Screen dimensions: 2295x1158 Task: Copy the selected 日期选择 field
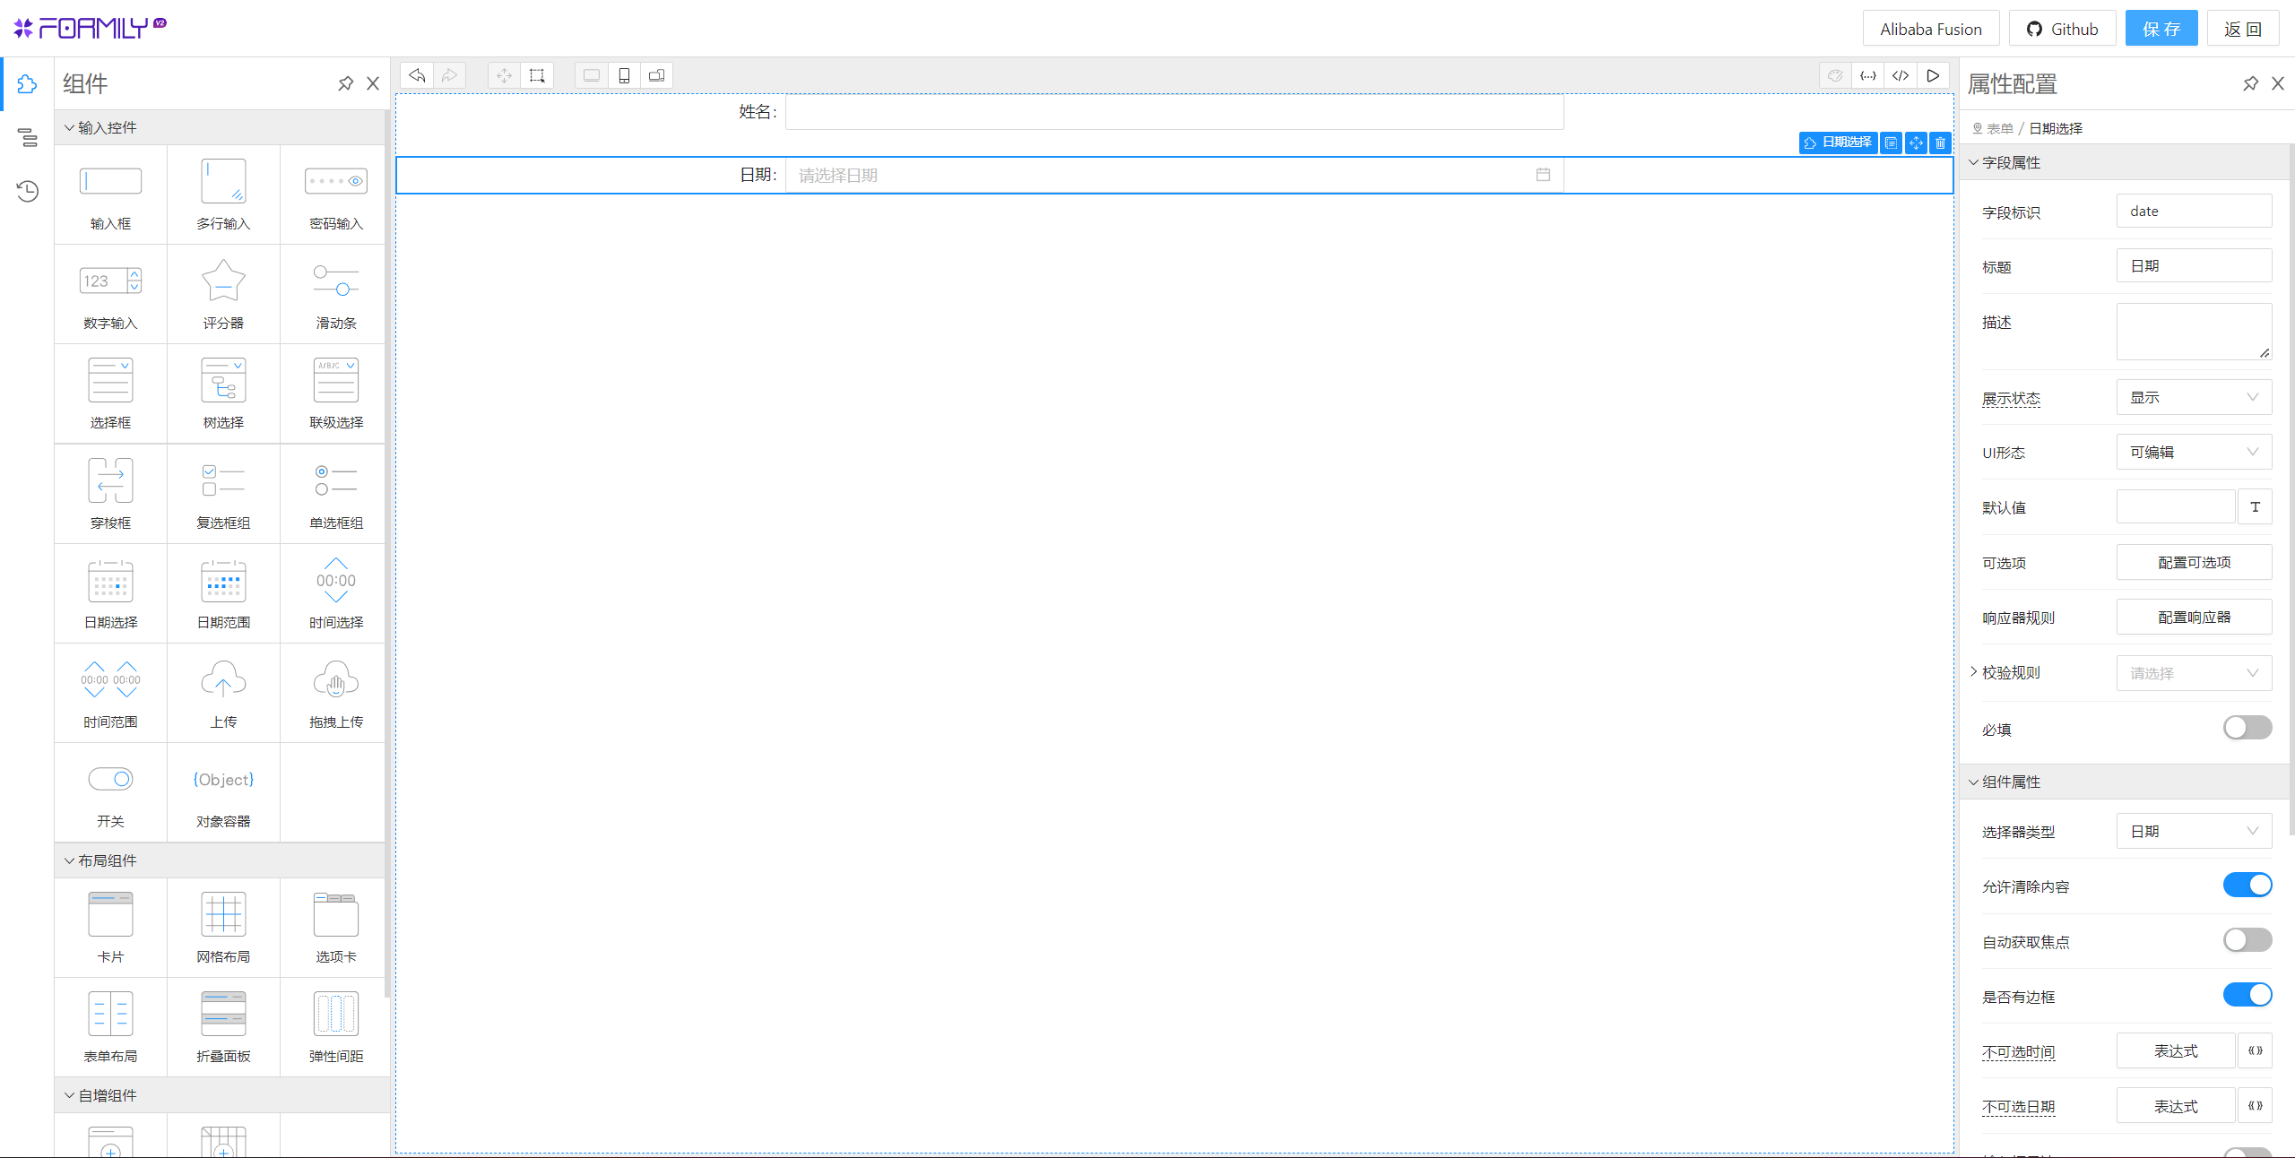click(1891, 143)
